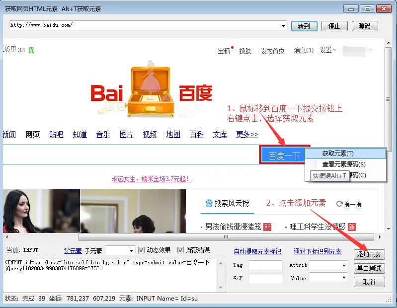Click inside the element HTML text area
397x308 pixels.
pos(110,275)
